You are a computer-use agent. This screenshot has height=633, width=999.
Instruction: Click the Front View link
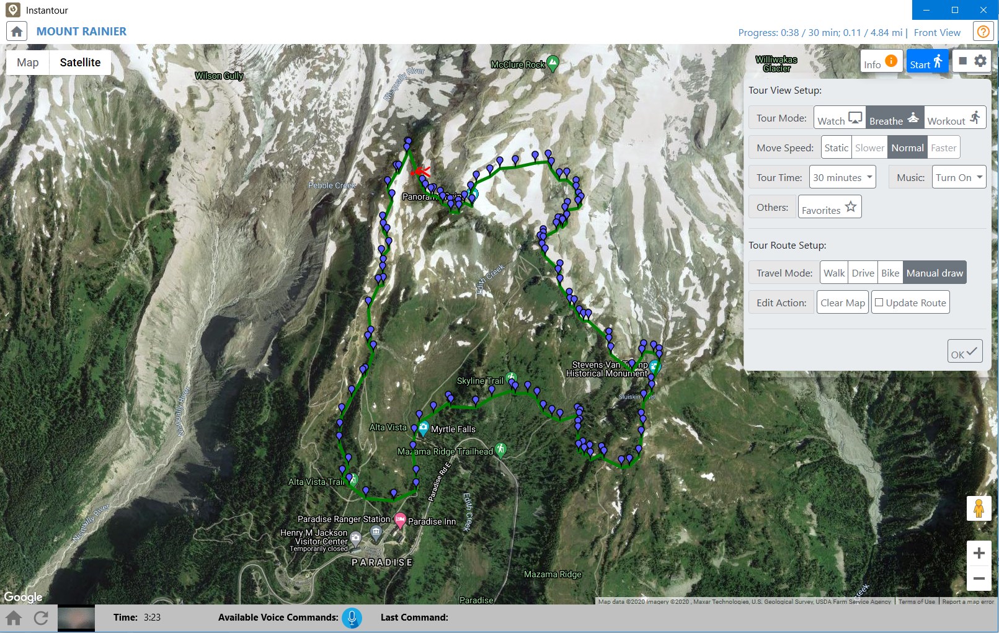(x=937, y=33)
